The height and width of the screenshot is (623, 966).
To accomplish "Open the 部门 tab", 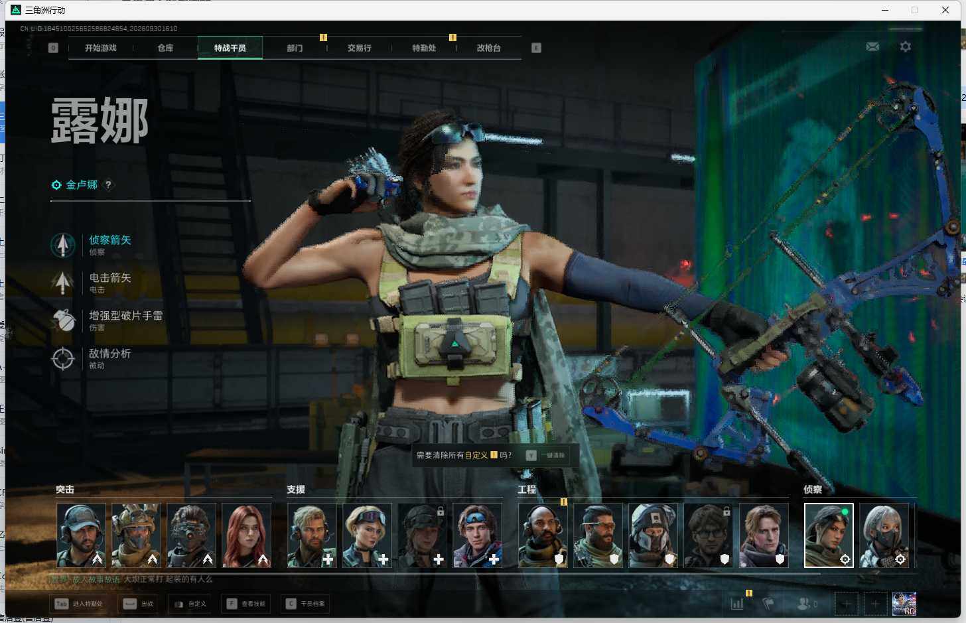I will click(x=295, y=48).
